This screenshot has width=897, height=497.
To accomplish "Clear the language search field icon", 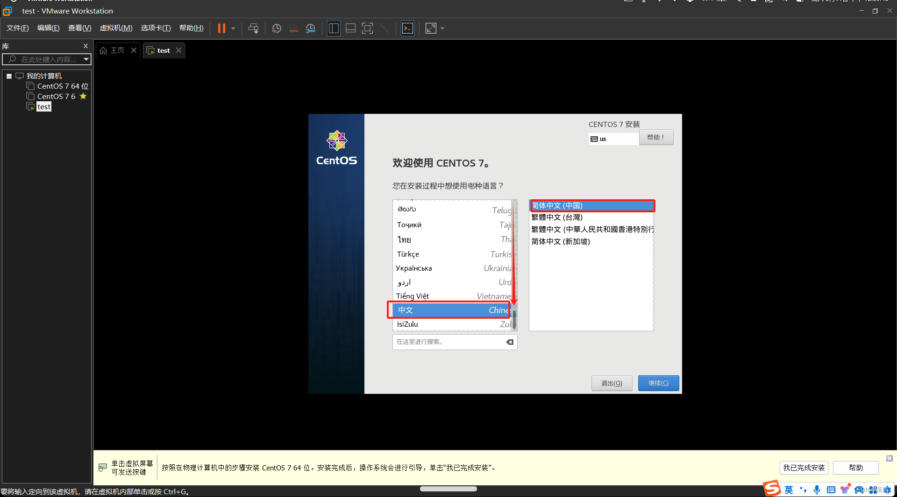I will pyautogui.click(x=510, y=342).
